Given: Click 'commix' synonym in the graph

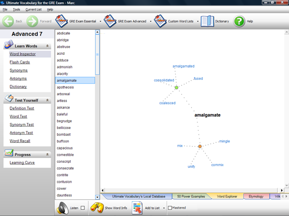Looking at the screenshot, I should (x=217, y=165).
